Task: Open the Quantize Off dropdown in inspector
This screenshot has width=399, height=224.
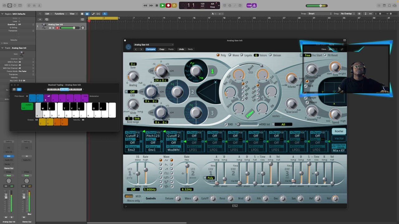Action: (x=26, y=24)
